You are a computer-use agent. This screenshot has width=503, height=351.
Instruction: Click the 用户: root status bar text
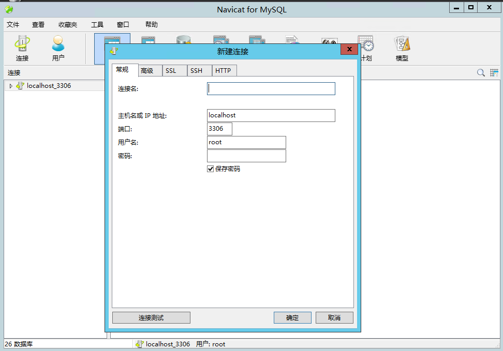(x=211, y=344)
